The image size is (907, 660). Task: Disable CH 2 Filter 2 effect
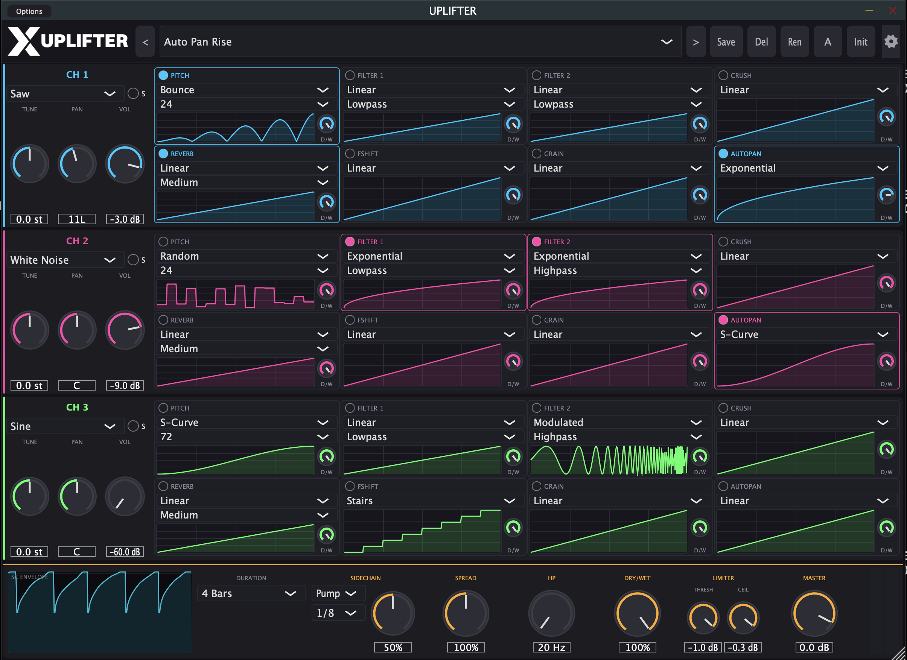pyautogui.click(x=537, y=242)
